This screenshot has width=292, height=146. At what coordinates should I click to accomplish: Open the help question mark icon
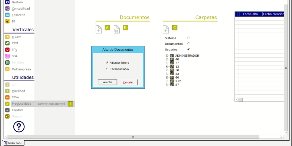pos(19,127)
